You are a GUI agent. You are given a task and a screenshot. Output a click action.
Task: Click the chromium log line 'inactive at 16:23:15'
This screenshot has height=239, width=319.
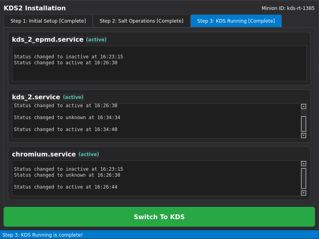68,169
